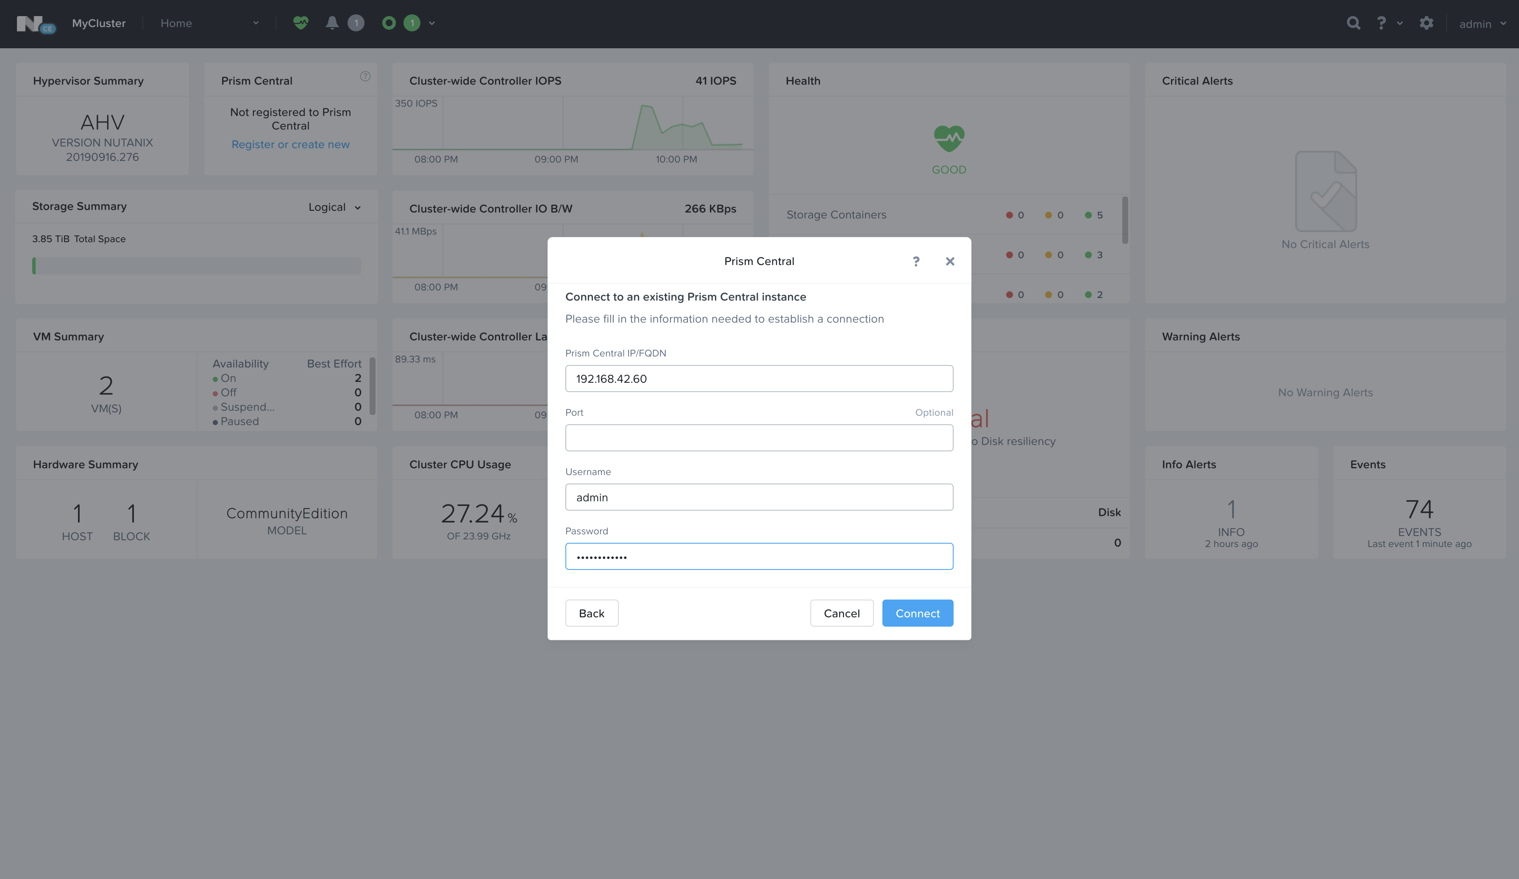The height and width of the screenshot is (879, 1519).
Task: Close the Prism Central dialog
Action: tap(950, 261)
